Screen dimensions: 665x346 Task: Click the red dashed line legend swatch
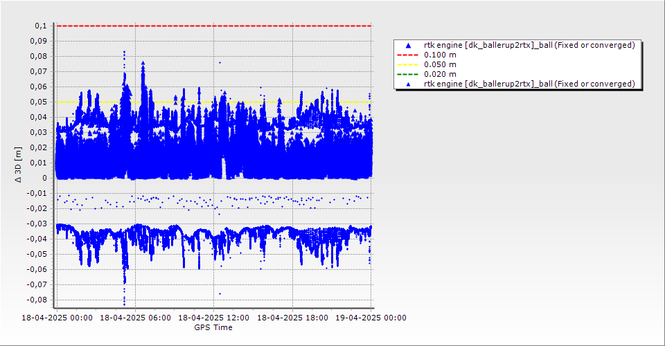[408, 55]
